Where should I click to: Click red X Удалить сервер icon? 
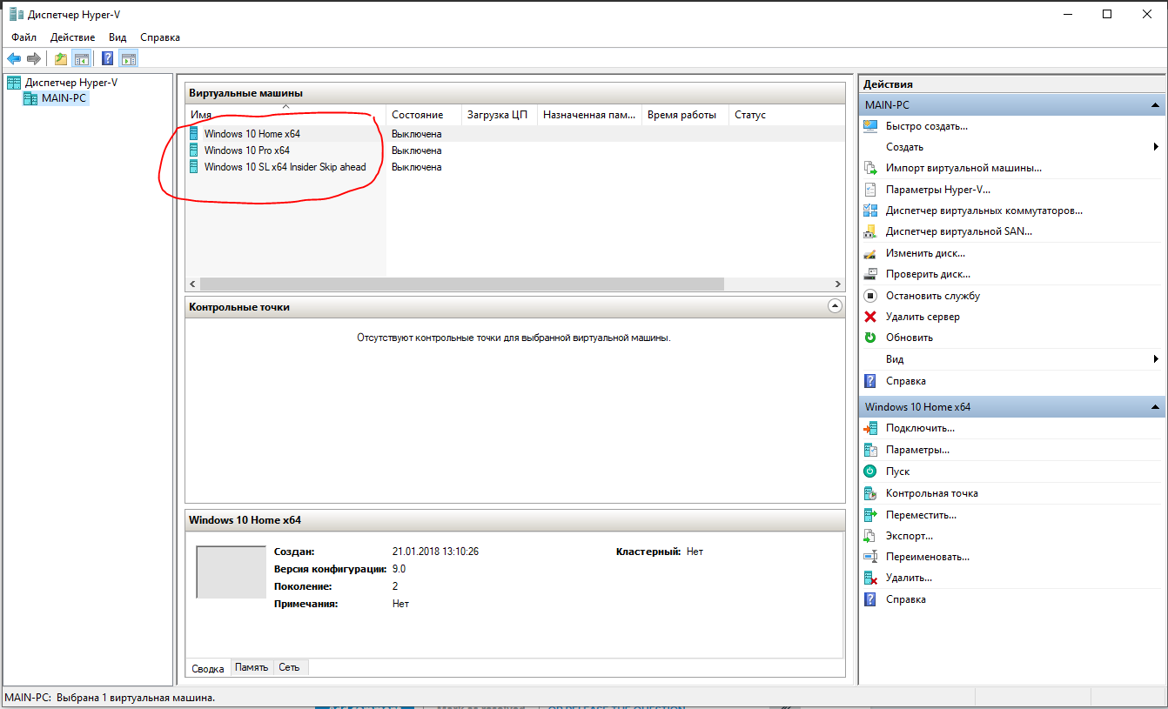coord(869,317)
